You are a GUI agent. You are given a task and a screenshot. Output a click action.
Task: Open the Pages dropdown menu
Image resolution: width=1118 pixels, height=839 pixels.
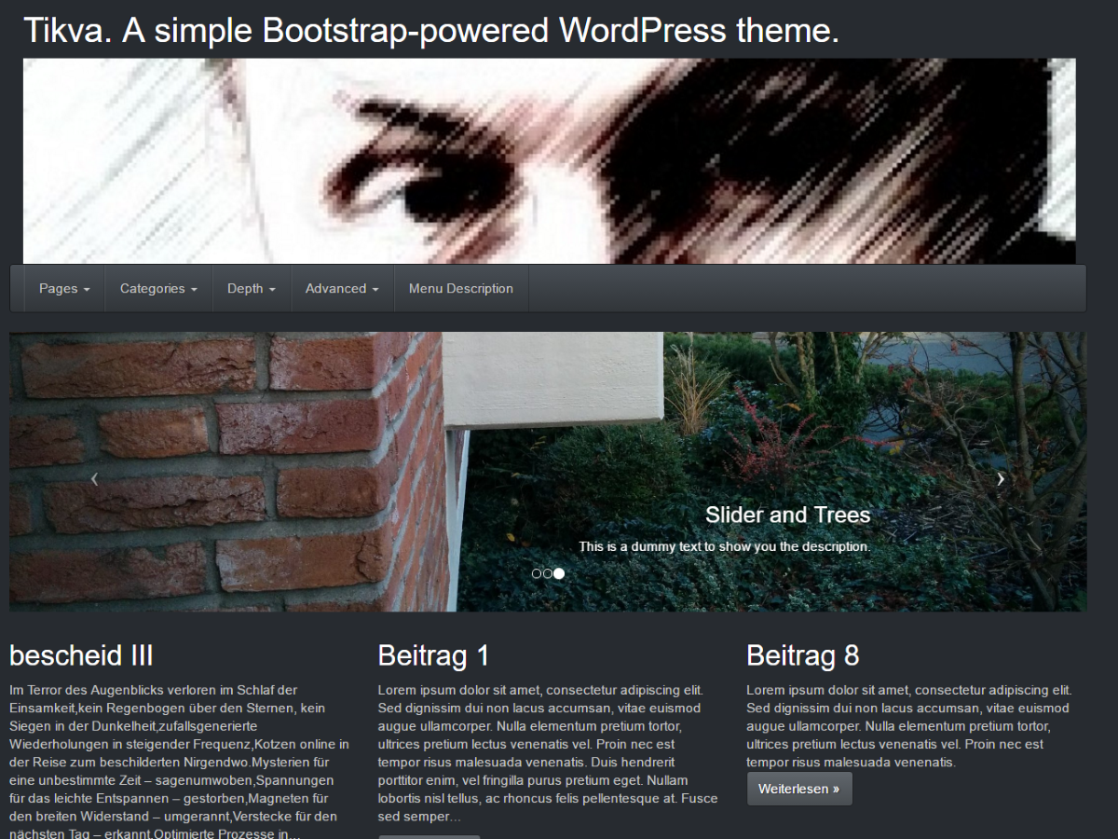[63, 288]
